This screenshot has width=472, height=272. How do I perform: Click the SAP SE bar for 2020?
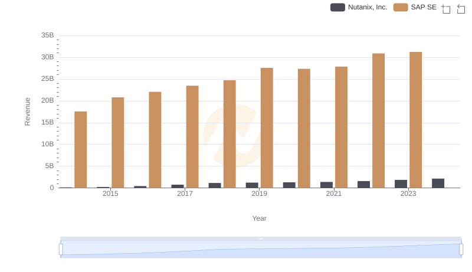(304, 129)
